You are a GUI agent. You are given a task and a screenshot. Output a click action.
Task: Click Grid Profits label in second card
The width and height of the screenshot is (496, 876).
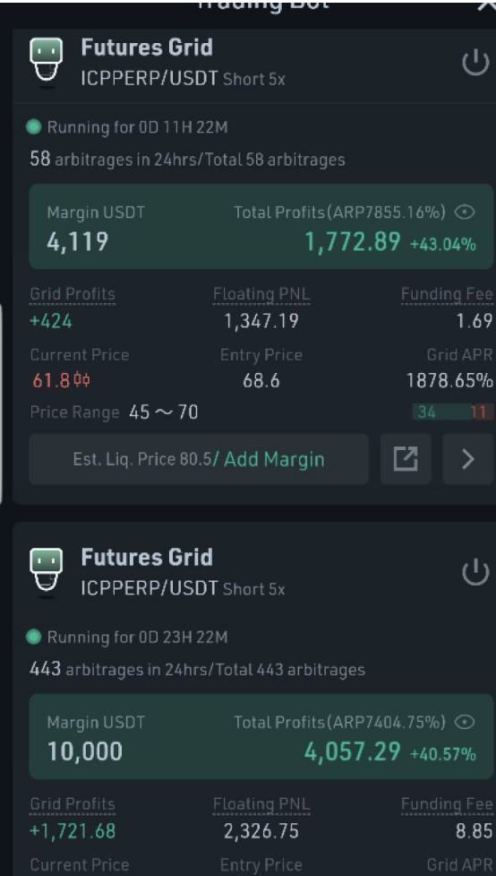73,804
